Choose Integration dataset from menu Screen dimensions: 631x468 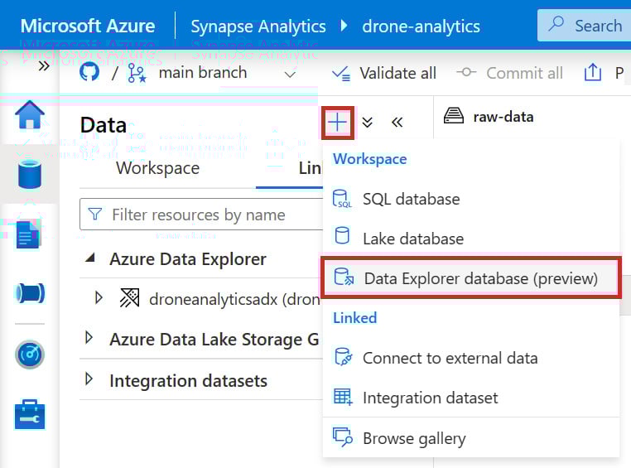click(471, 398)
